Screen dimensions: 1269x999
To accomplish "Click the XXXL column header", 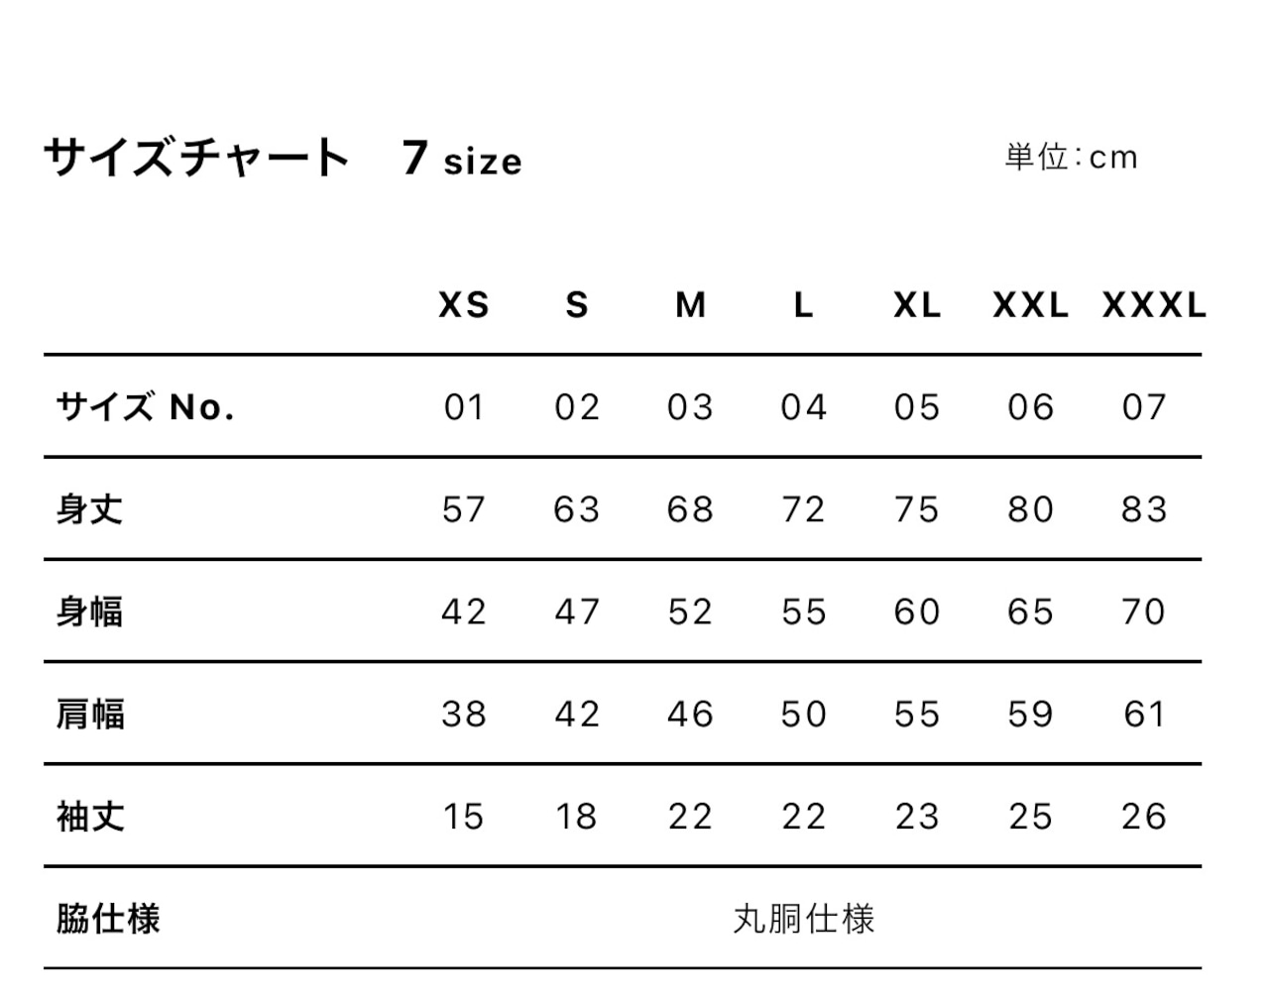I will 1154,305.
